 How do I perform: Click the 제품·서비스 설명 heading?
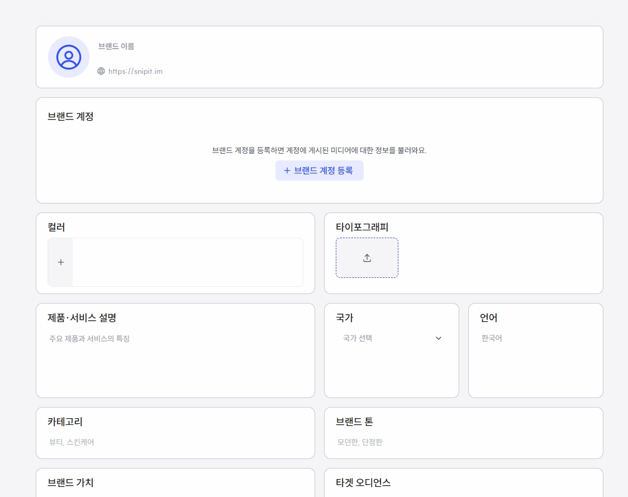point(82,318)
